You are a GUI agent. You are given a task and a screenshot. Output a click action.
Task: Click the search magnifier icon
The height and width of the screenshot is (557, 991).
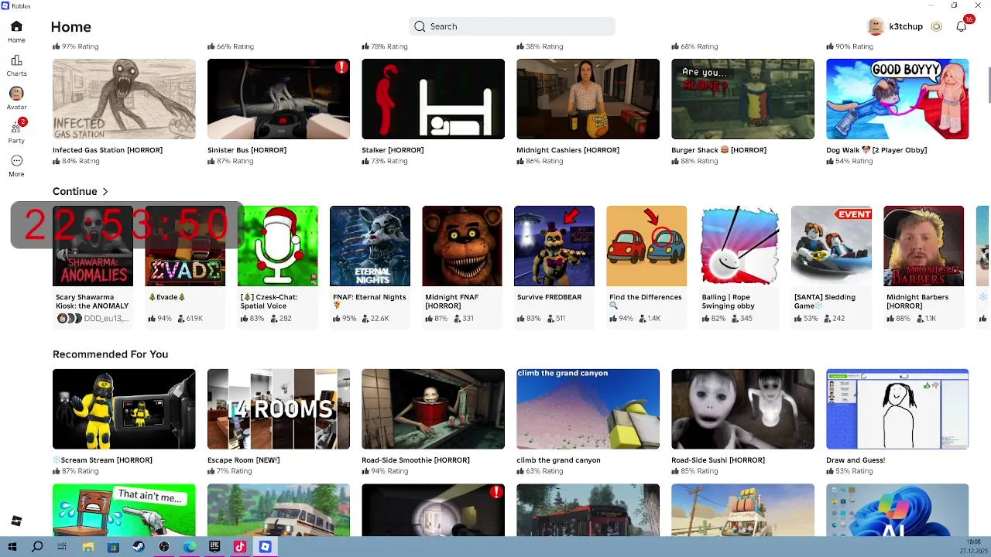pyautogui.click(x=420, y=26)
